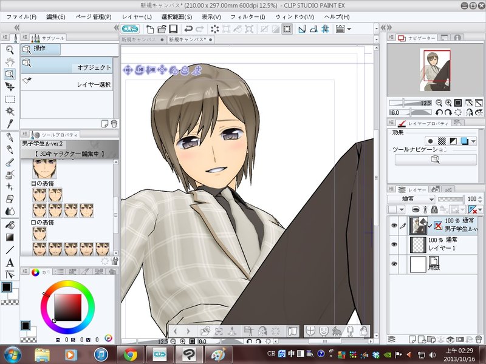486x364 pixels.
Task: Open the 通常 blending mode dropdown
Action: (x=411, y=199)
